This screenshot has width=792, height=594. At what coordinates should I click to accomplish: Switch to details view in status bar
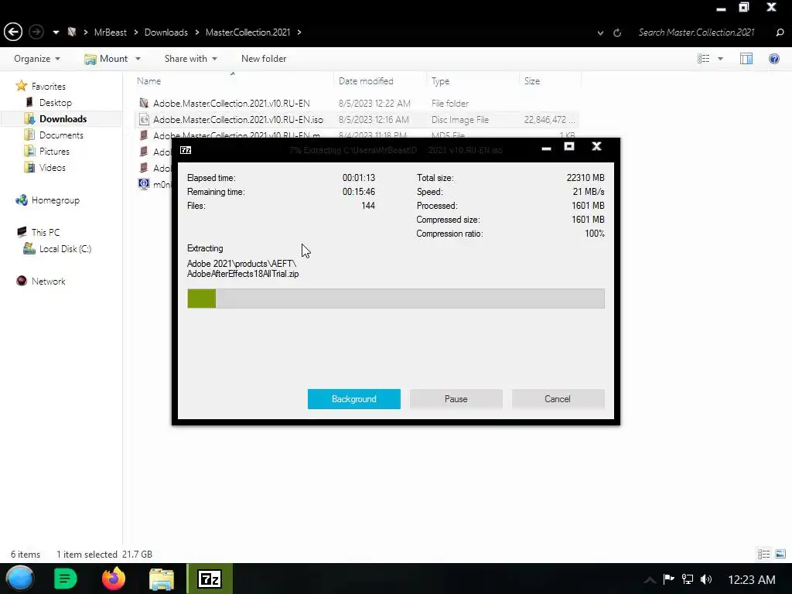763,554
